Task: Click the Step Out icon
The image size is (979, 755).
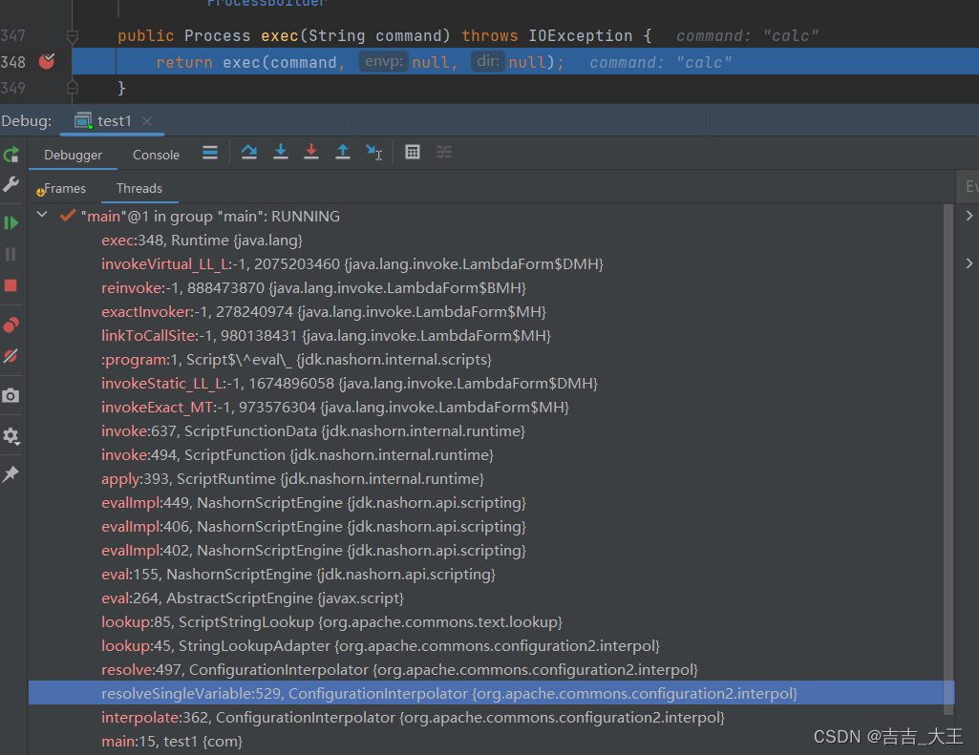Action: 343,152
